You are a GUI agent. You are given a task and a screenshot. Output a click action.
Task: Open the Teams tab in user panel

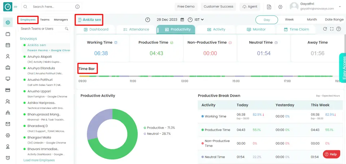coord(45,20)
